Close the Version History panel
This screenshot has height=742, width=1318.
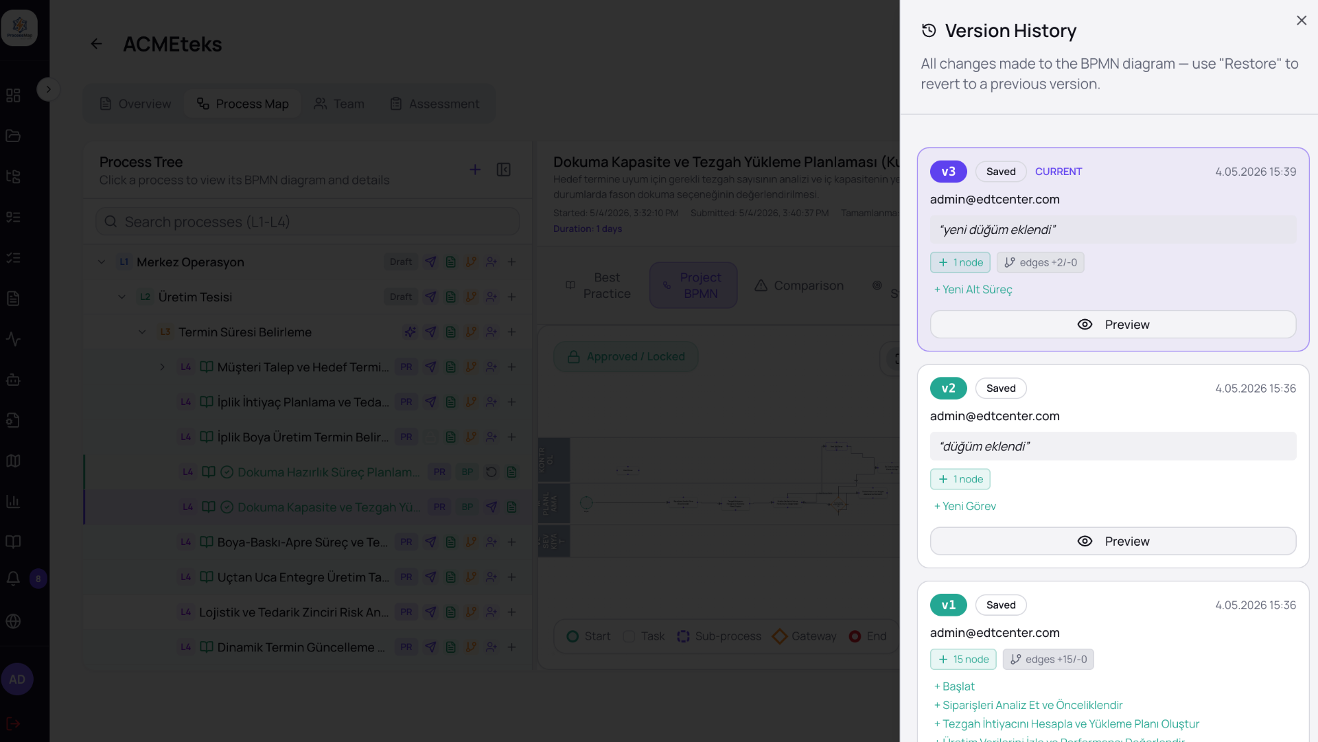tap(1301, 21)
